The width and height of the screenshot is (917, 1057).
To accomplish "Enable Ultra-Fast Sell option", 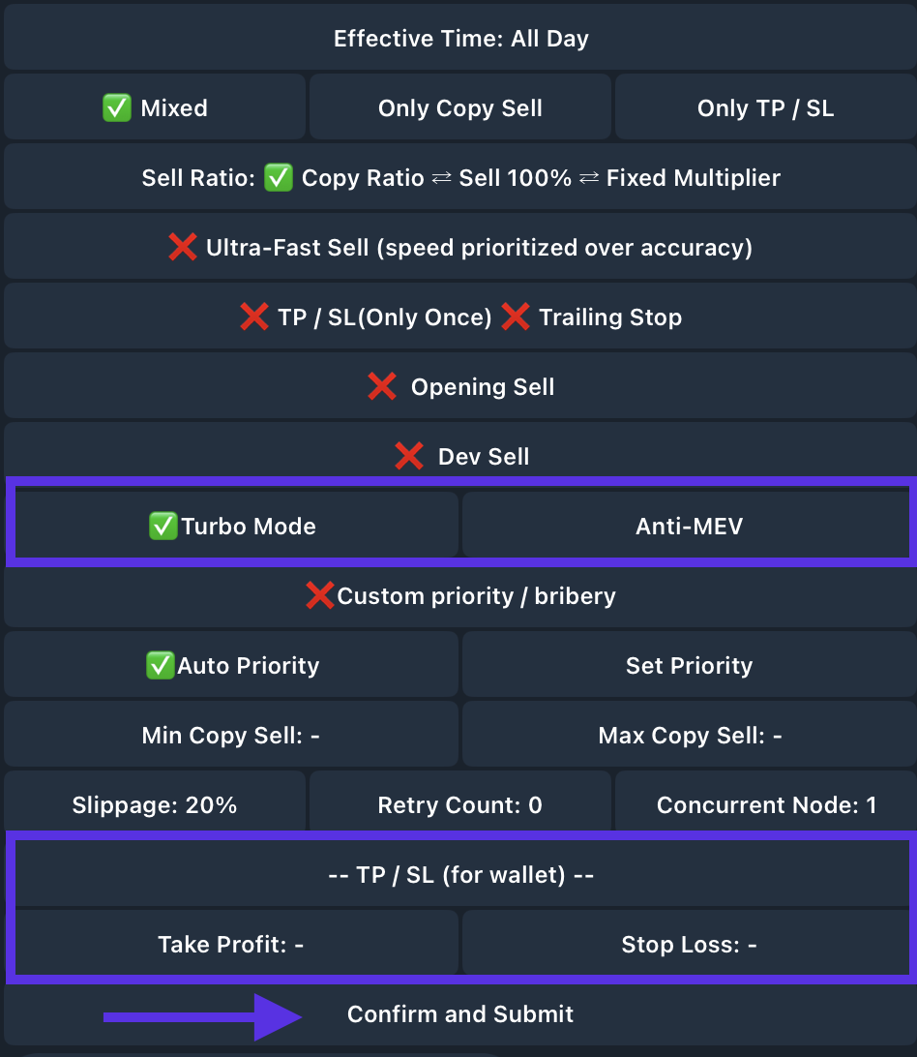I will [460, 248].
